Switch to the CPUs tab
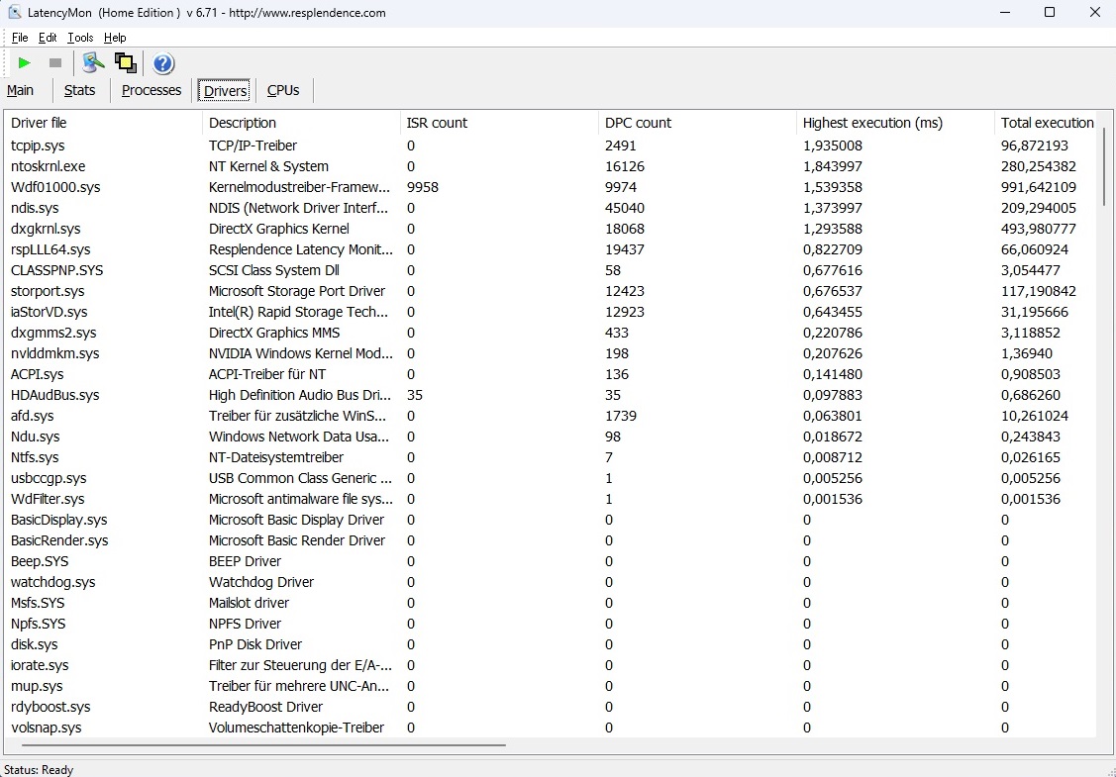The image size is (1116, 777). coord(283,90)
